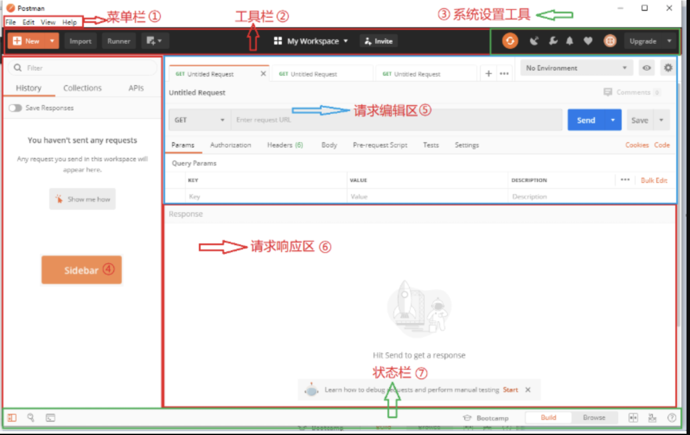
Task: Switch to third Untitled Request tab
Action: point(426,74)
